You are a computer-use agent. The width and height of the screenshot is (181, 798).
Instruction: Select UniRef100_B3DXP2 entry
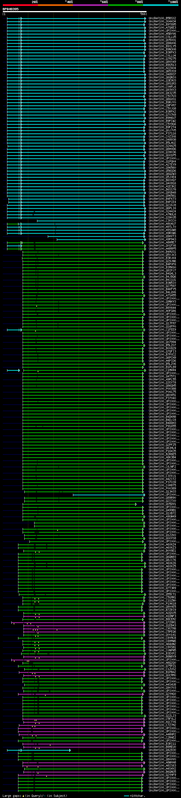(162, 653)
